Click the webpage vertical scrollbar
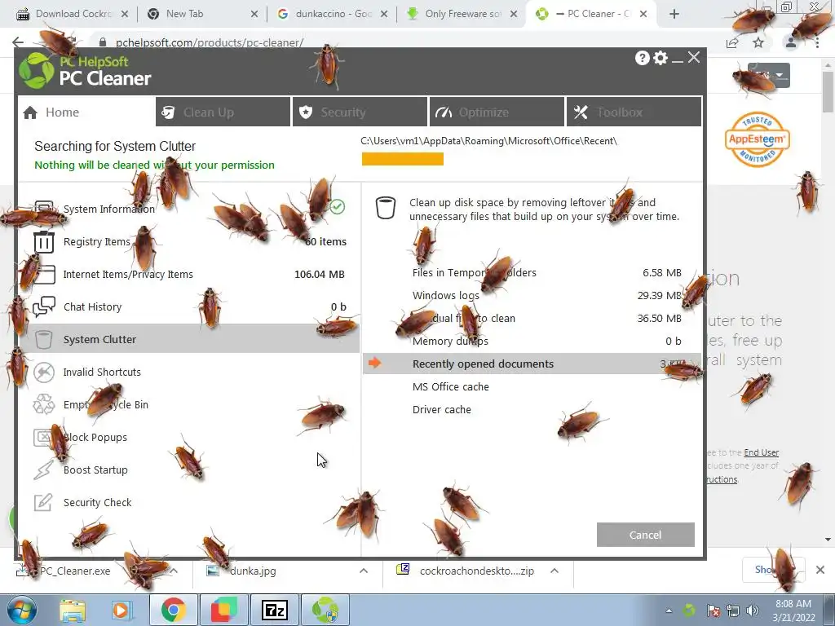 click(828, 90)
